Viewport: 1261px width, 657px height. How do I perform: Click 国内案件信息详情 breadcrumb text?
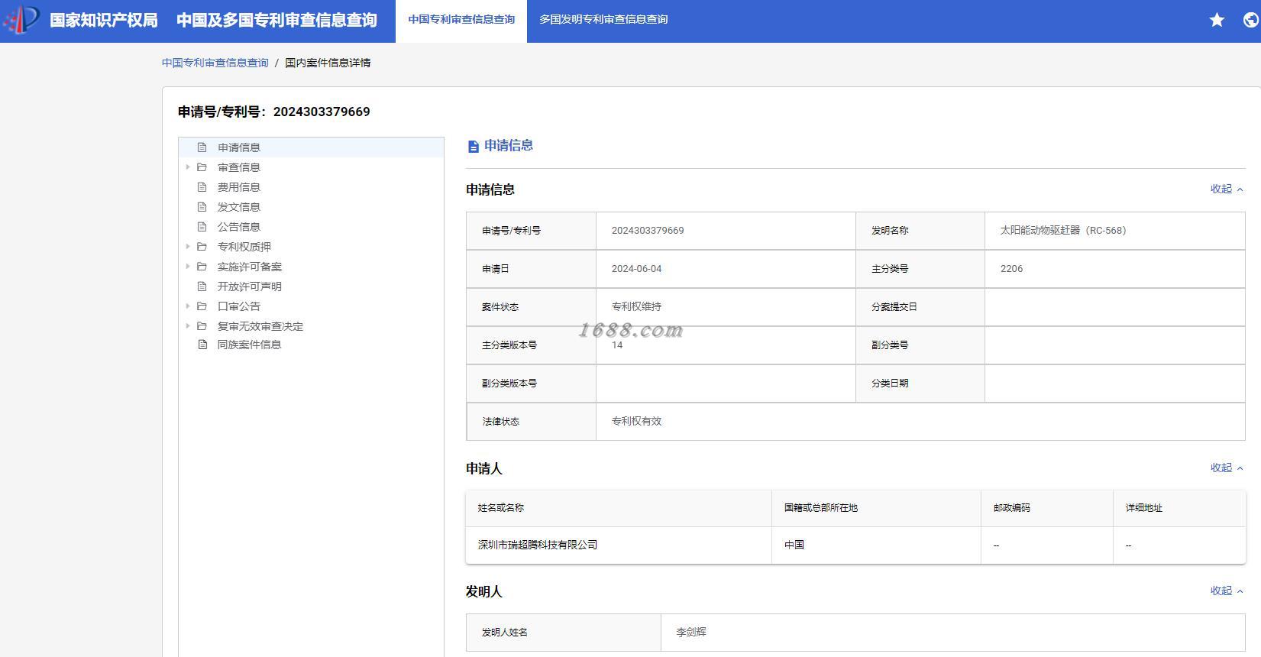[x=328, y=63]
